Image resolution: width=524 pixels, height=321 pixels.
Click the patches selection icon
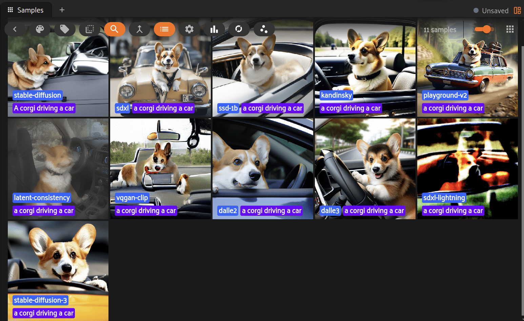(90, 29)
